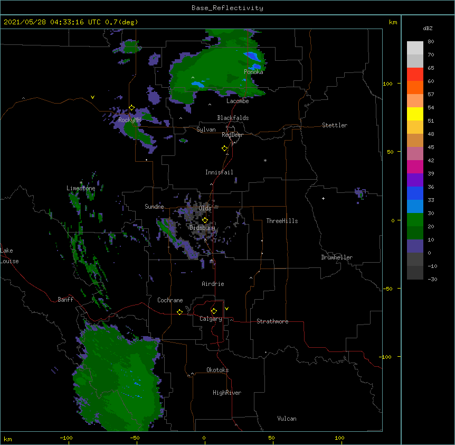455x445 pixels.
Task: Click the HighRiver town label
Action: point(227,393)
